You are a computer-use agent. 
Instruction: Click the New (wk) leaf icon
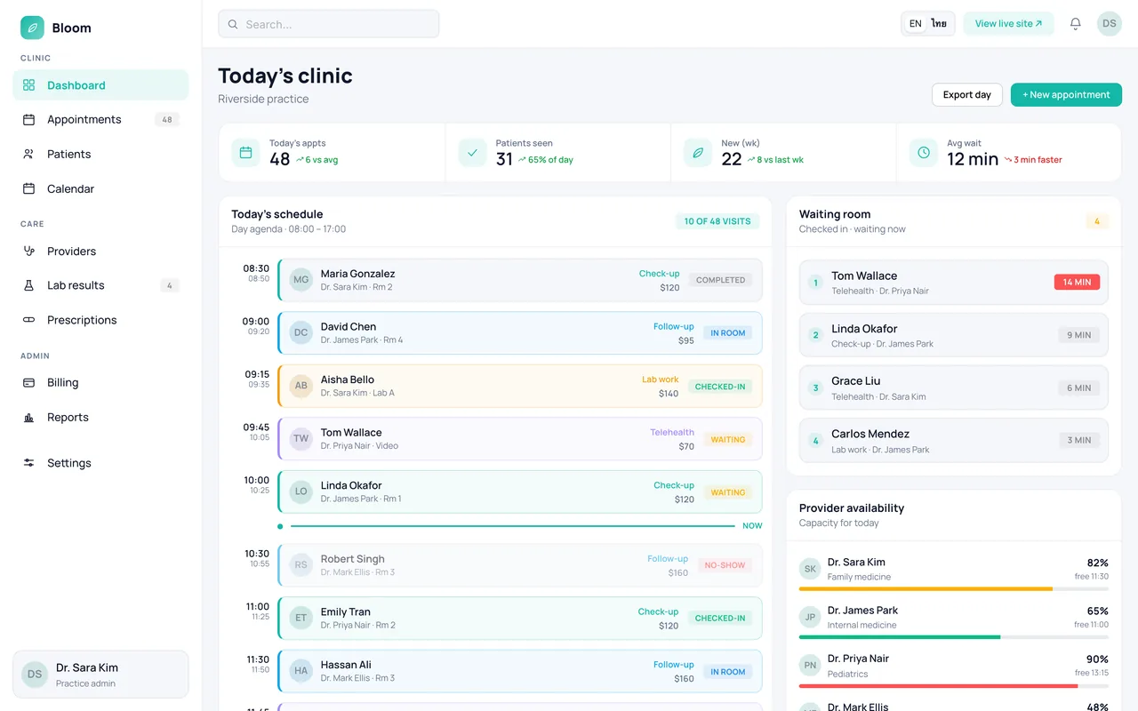point(698,152)
